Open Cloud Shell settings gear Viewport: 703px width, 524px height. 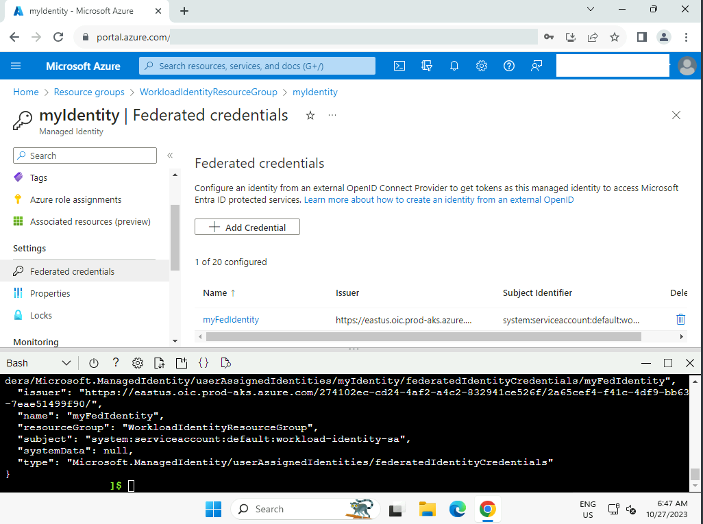(x=138, y=363)
